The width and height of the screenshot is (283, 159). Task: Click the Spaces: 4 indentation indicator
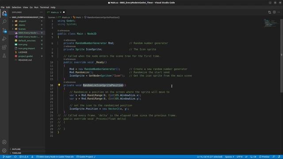tap(229, 157)
